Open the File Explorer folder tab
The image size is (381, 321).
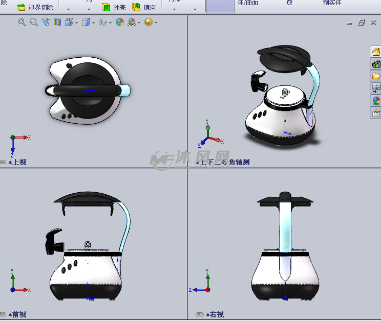coord(376,76)
